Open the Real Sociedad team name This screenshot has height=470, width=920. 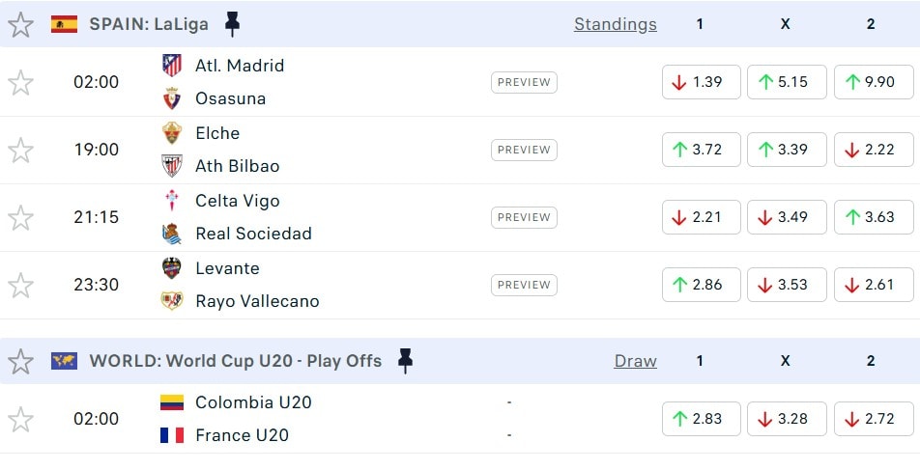point(253,234)
